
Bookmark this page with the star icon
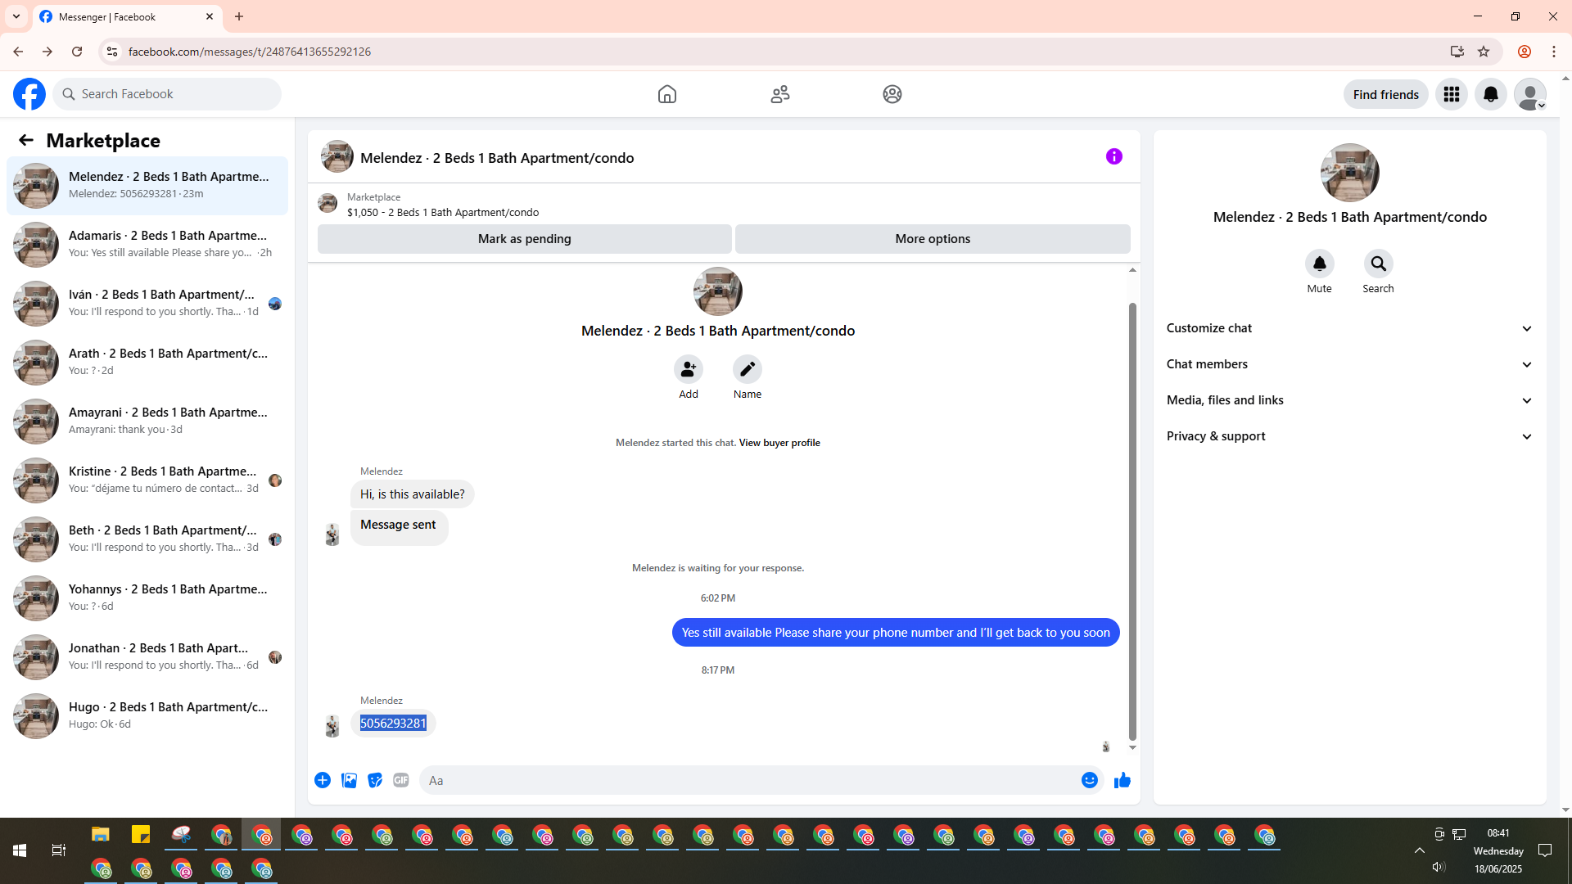tap(1484, 52)
